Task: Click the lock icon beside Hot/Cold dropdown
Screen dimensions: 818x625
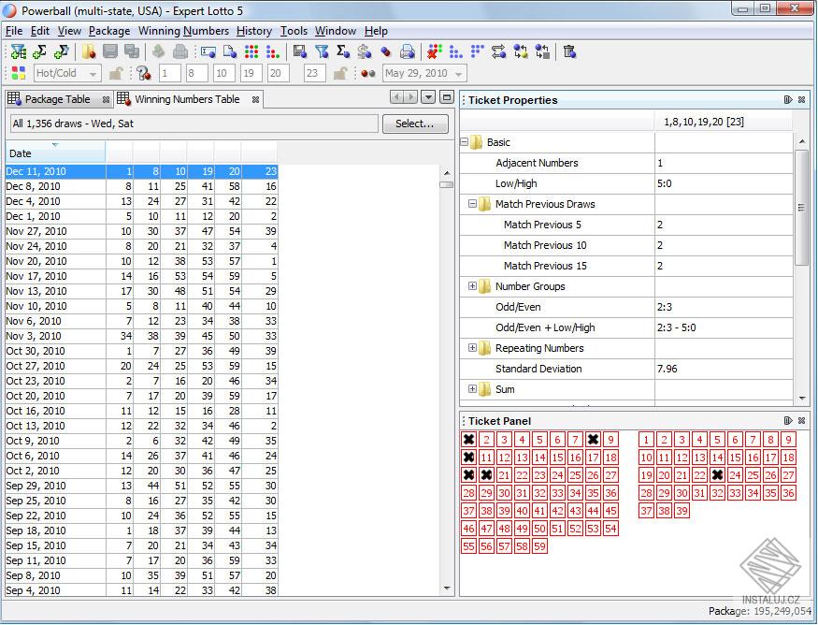Action: pyautogui.click(x=115, y=73)
